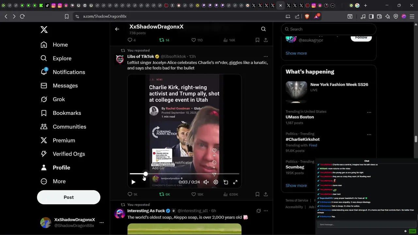Screen dimensions: 418x235
Task: Play the Libs of TikTok video
Action: (133, 182)
